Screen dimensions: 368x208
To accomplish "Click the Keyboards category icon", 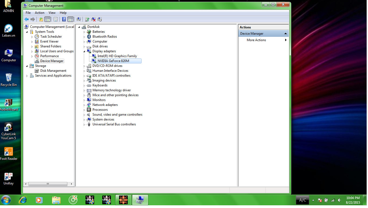I will click(x=89, y=85).
